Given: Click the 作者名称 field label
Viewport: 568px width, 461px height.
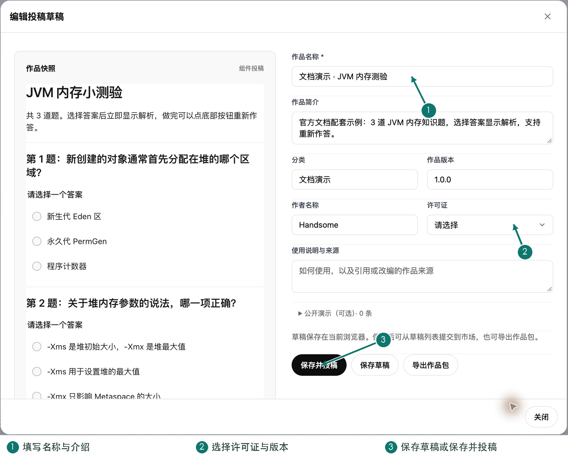Looking at the screenshot, I should coord(305,205).
